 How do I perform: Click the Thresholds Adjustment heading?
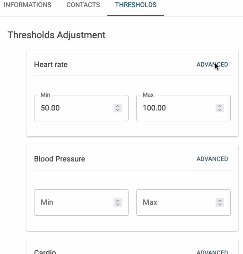[x=56, y=35]
